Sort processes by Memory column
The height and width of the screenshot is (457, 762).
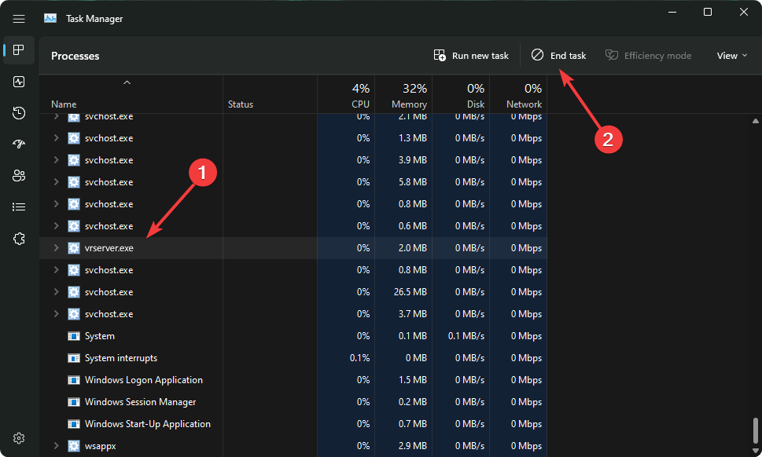409,104
